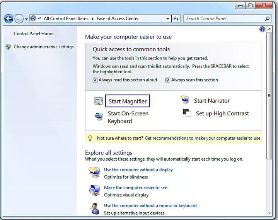Minimize the Control Panel window

coord(240,6)
